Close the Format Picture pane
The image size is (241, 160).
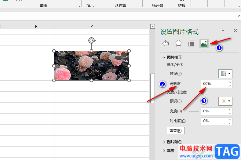pyautogui.click(x=235, y=31)
